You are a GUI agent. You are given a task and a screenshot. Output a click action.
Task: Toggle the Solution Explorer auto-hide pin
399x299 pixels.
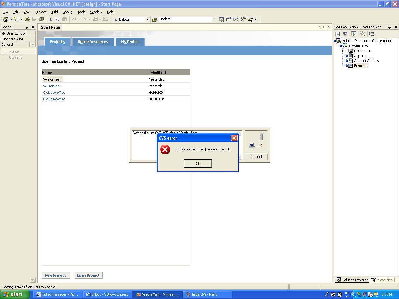389,27
